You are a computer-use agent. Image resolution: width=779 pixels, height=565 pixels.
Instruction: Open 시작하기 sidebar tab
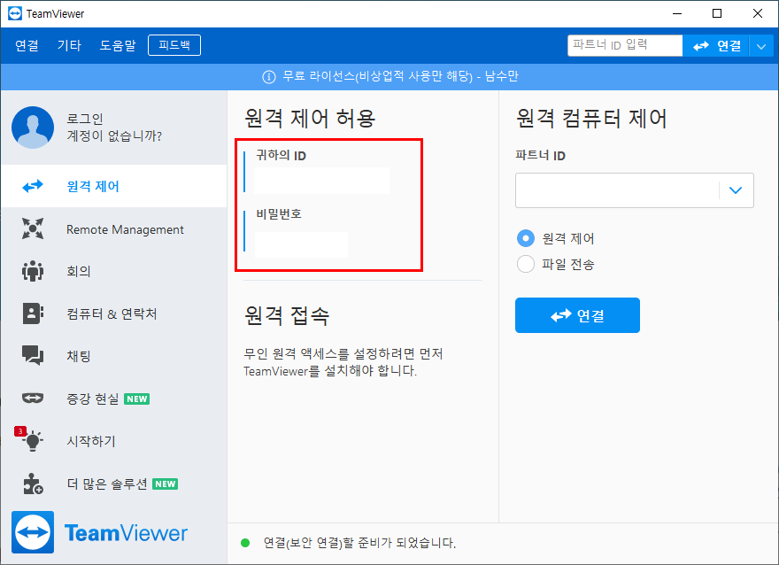[x=114, y=441]
